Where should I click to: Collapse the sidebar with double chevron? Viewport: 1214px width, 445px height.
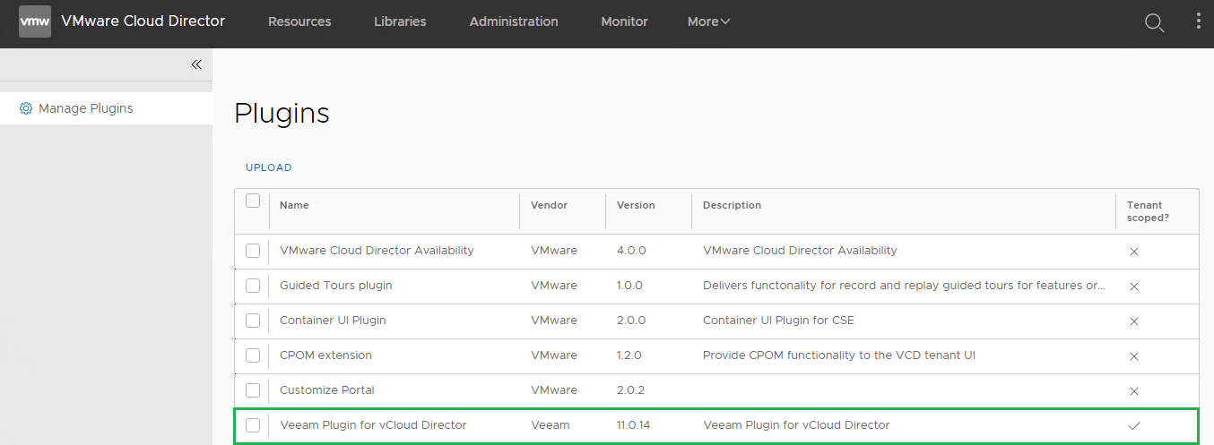pos(196,64)
